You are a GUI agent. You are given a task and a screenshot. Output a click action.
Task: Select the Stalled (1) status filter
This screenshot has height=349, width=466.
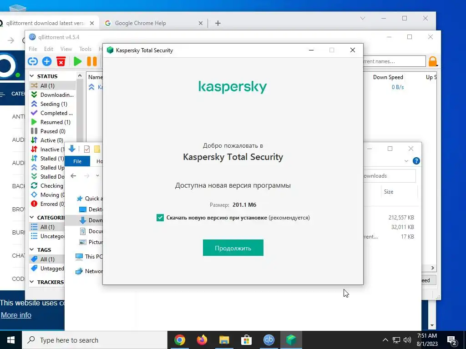[x=47, y=159]
